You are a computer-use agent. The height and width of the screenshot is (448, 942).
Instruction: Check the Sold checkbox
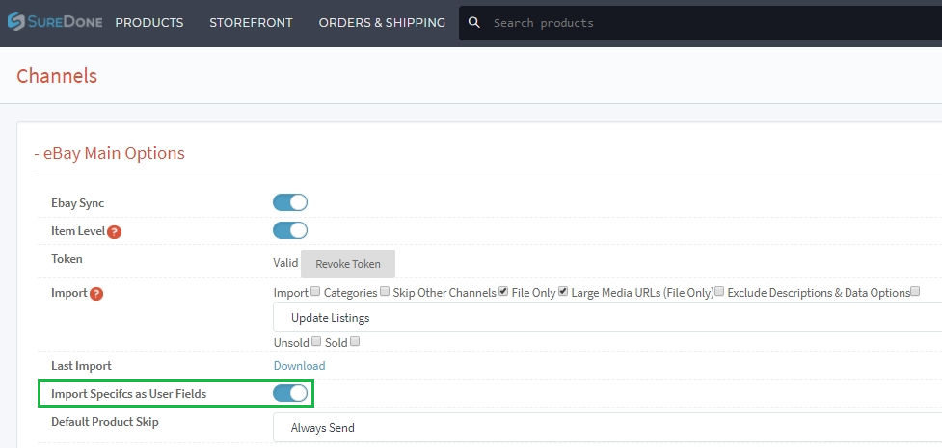coord(355,342)
